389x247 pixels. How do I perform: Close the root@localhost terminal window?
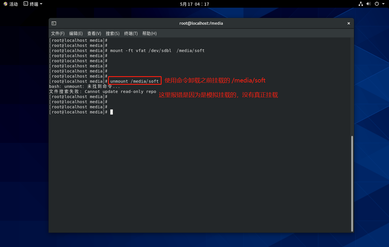(348, 23)
